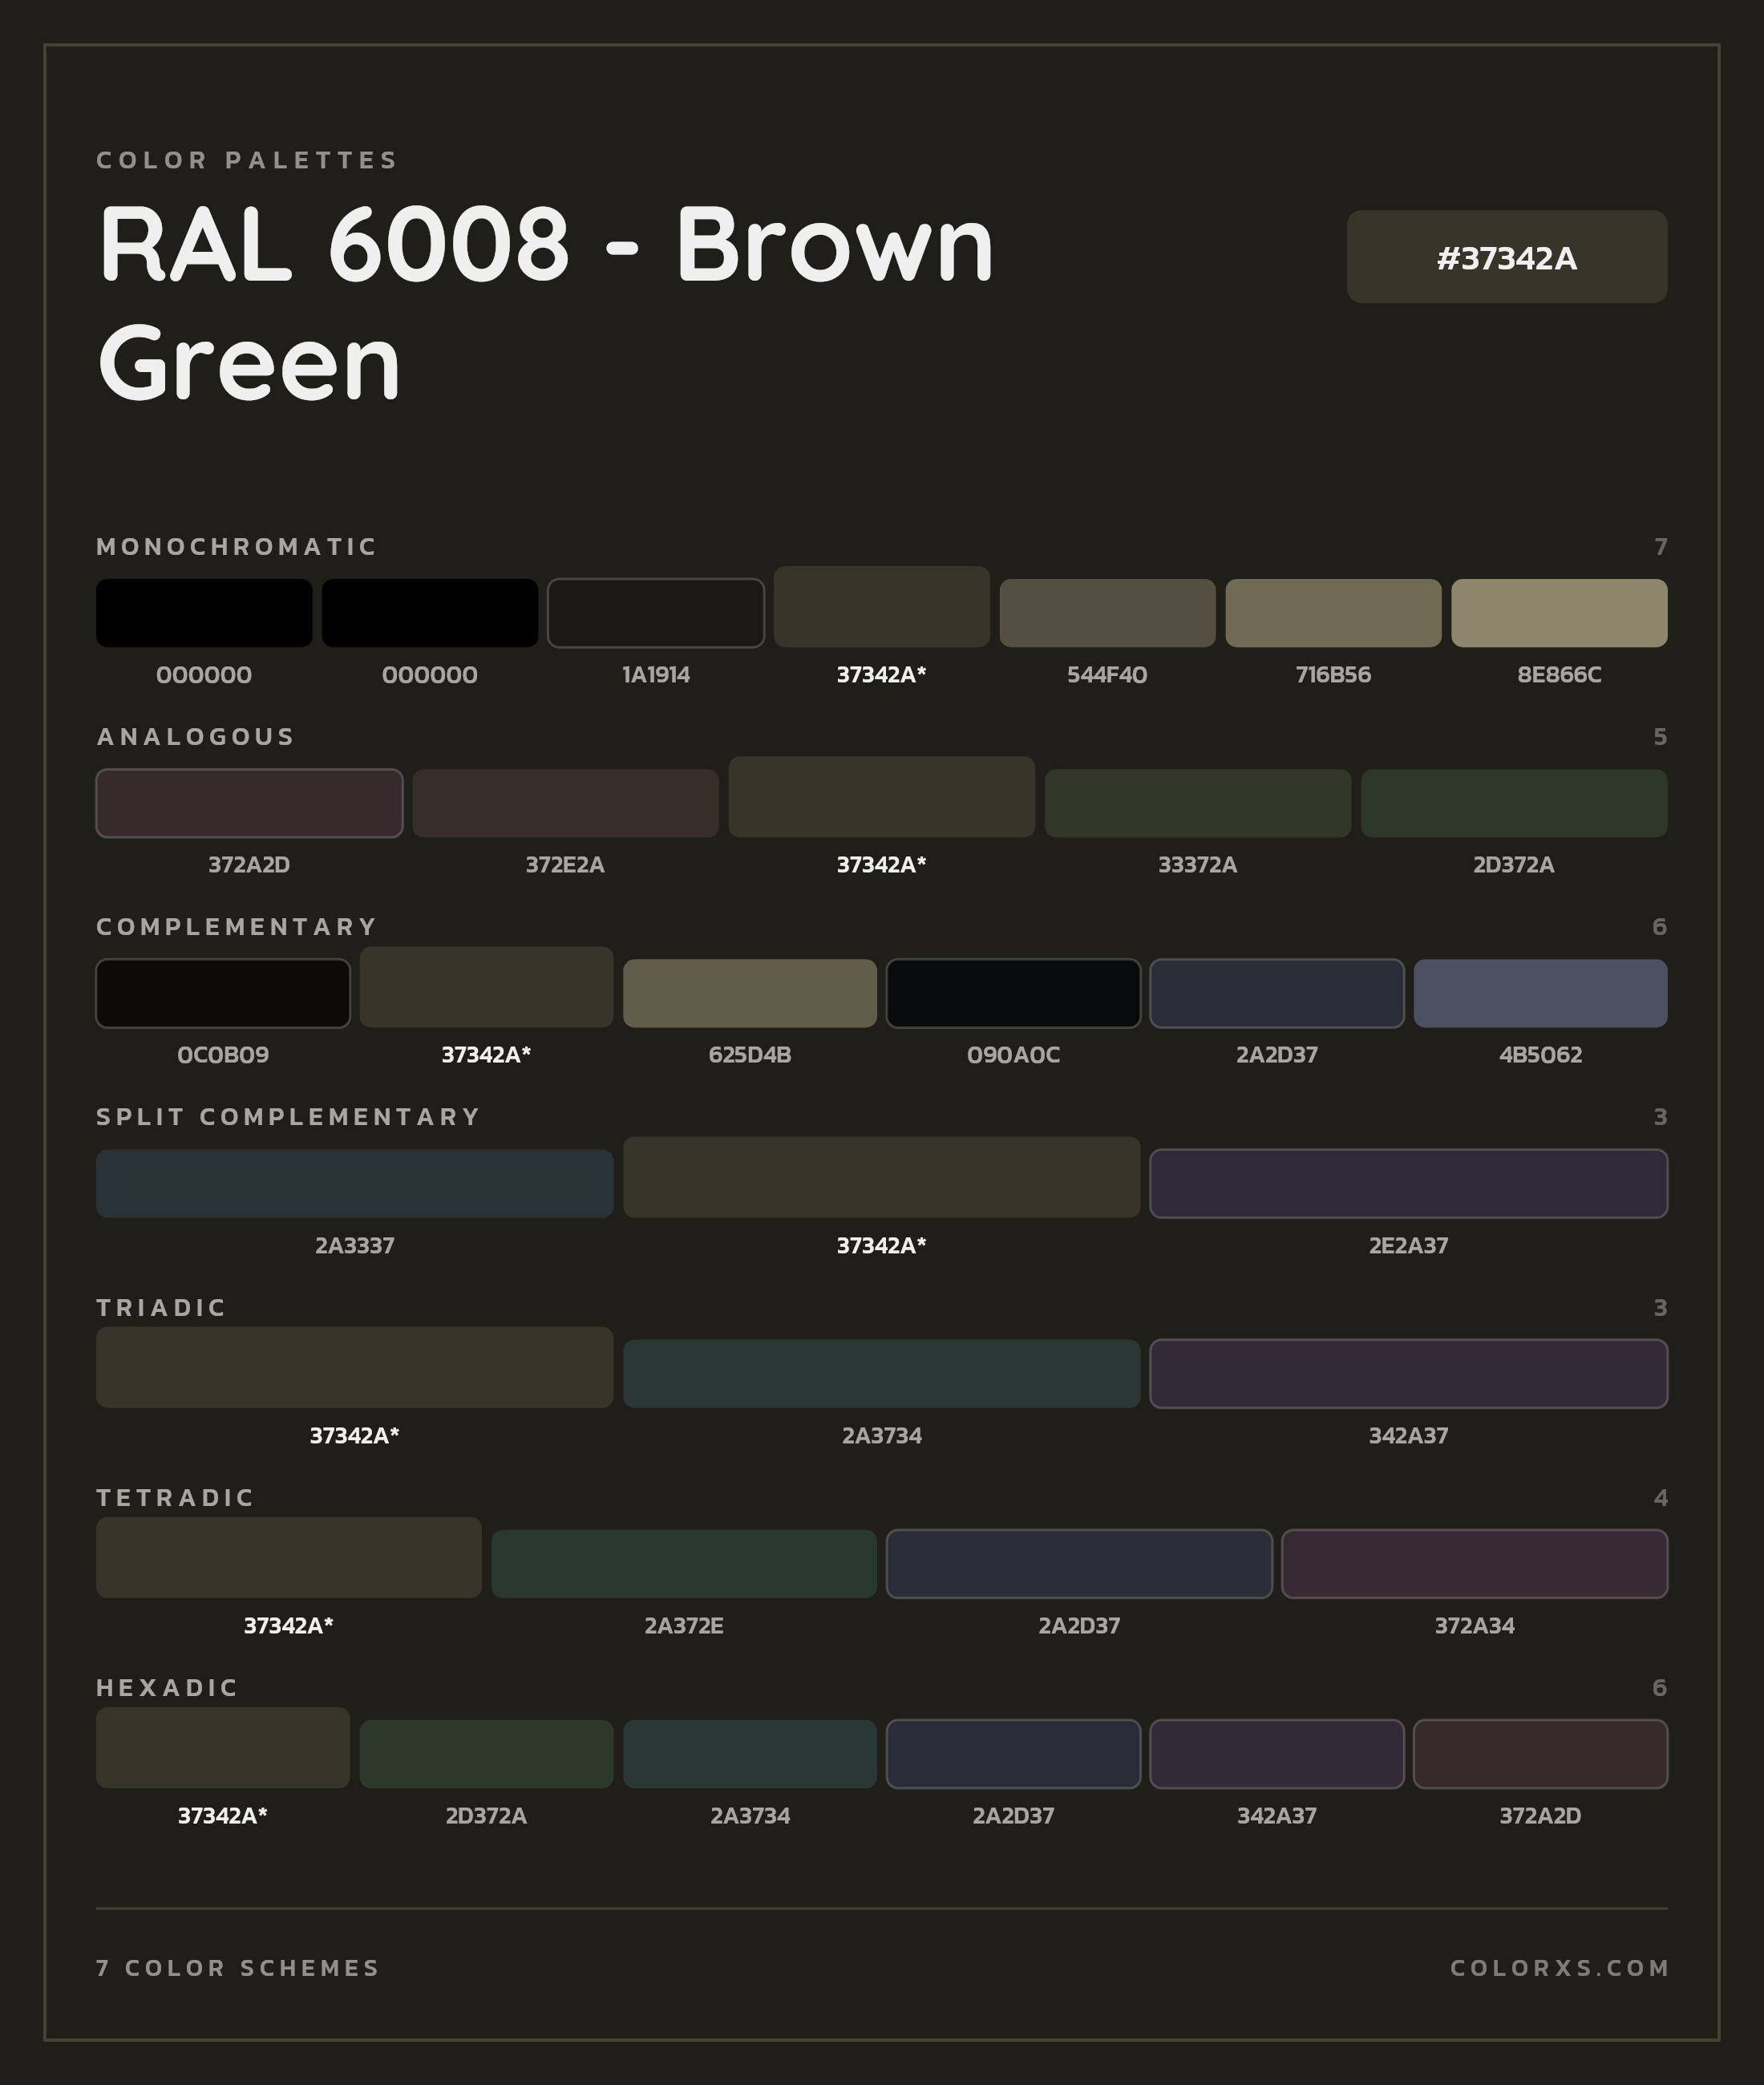Select the lightest 8E866C swatch
The width and height of the screenshot is (1764, 2085).
[1559, 613]
